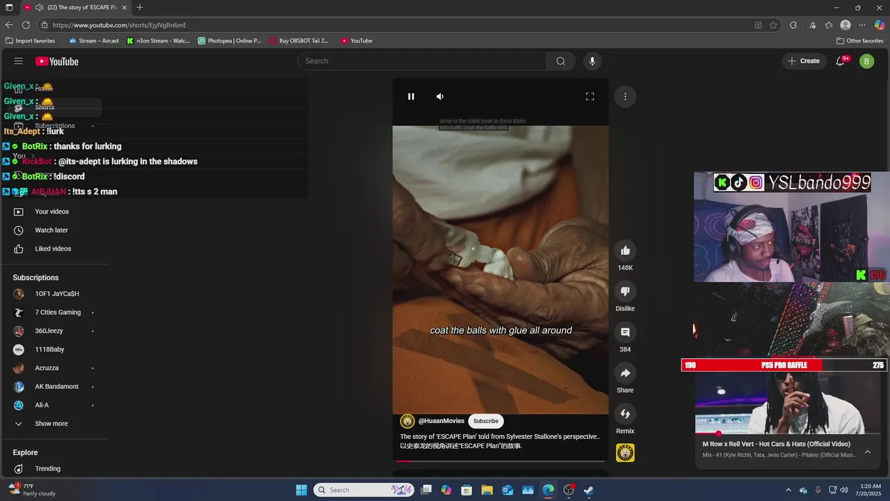Open the Shorts three-dot more menu

625,97
